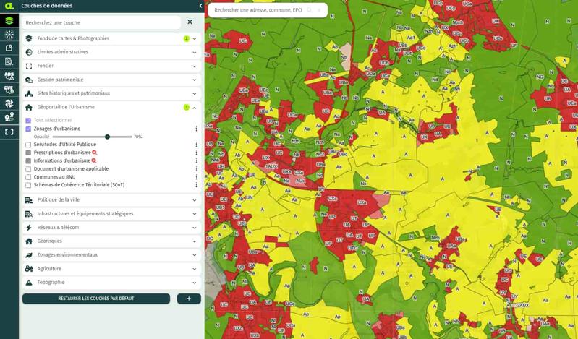The image size is (578, 339).
Task: Collapse the Couches de données panel
Action: coord(200,6)
